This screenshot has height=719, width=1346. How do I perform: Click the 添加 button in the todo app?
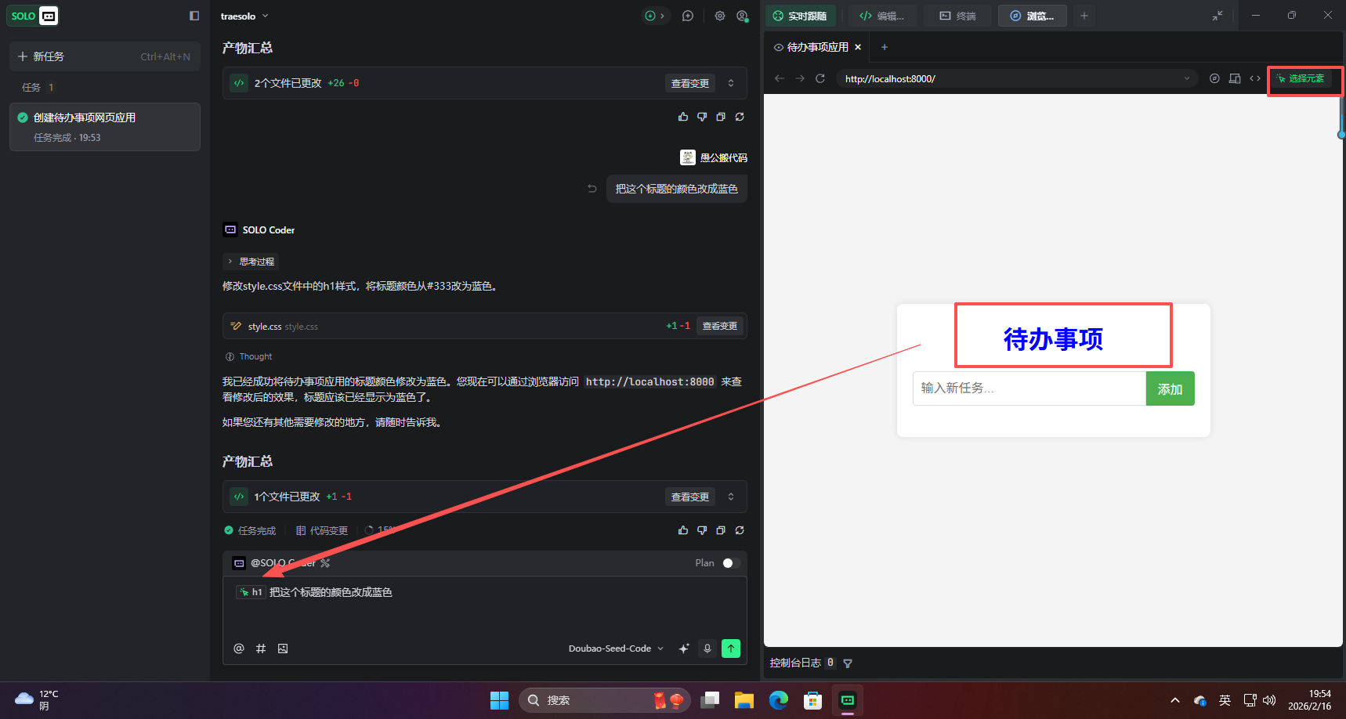[1170, 388]
